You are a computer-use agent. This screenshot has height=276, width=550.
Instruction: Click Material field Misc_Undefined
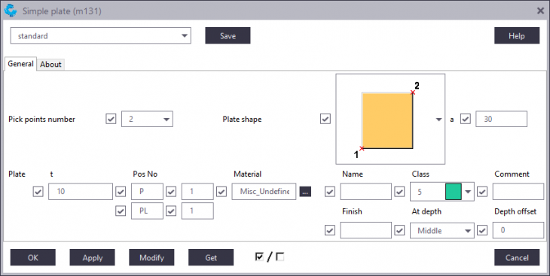(264, 192)
